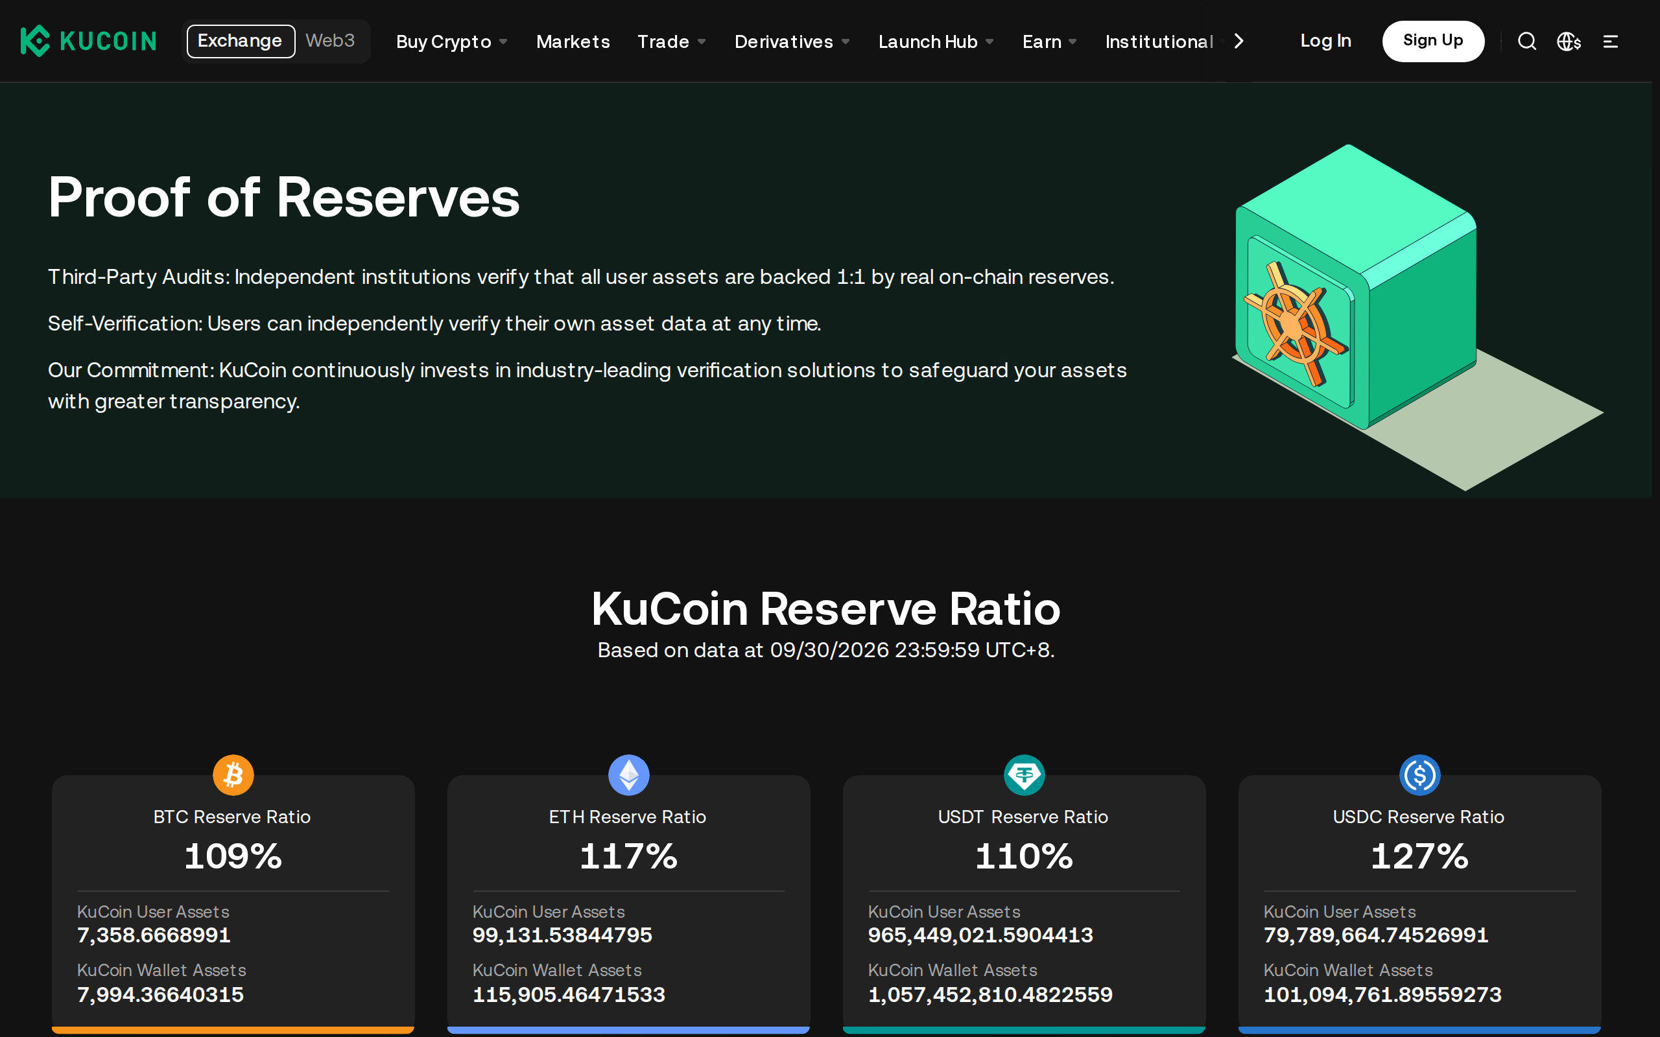Click USDC user assets 79,789,664.74526991
The height and width of the screenshot is (1037, 1660).
[x=1376, y=935]
